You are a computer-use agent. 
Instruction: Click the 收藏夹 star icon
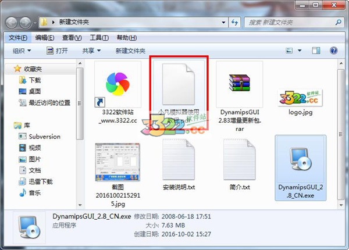[x=17, y=69]
